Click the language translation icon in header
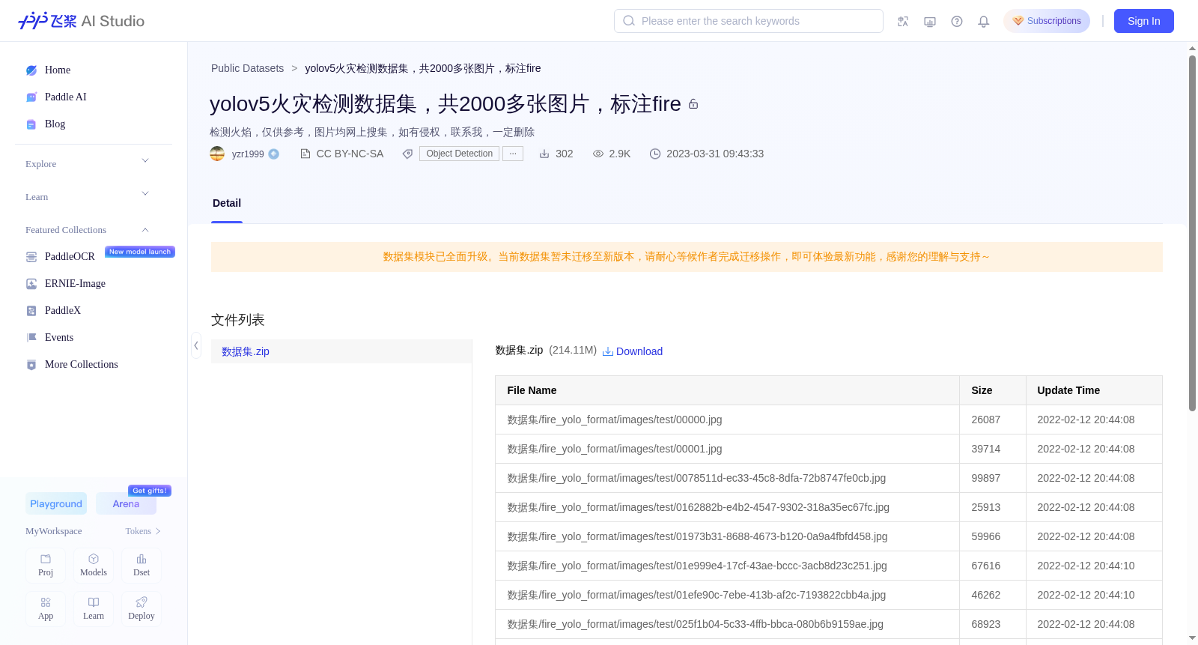 [x=903, y=21]
